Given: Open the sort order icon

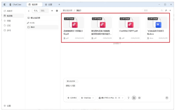Looking at the screenshot, I should (x=166, y=10).
